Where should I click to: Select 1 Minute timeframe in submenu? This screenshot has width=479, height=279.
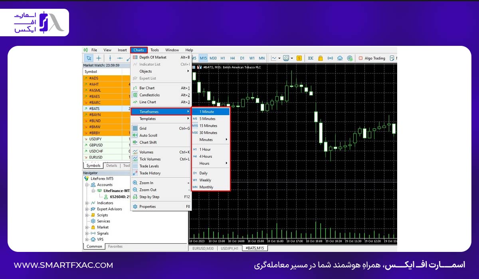click(211, 112)
